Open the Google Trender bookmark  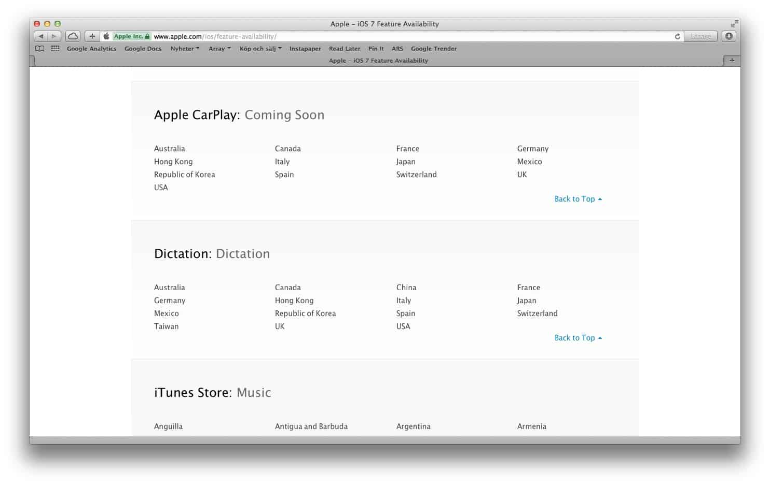(434, 49)
